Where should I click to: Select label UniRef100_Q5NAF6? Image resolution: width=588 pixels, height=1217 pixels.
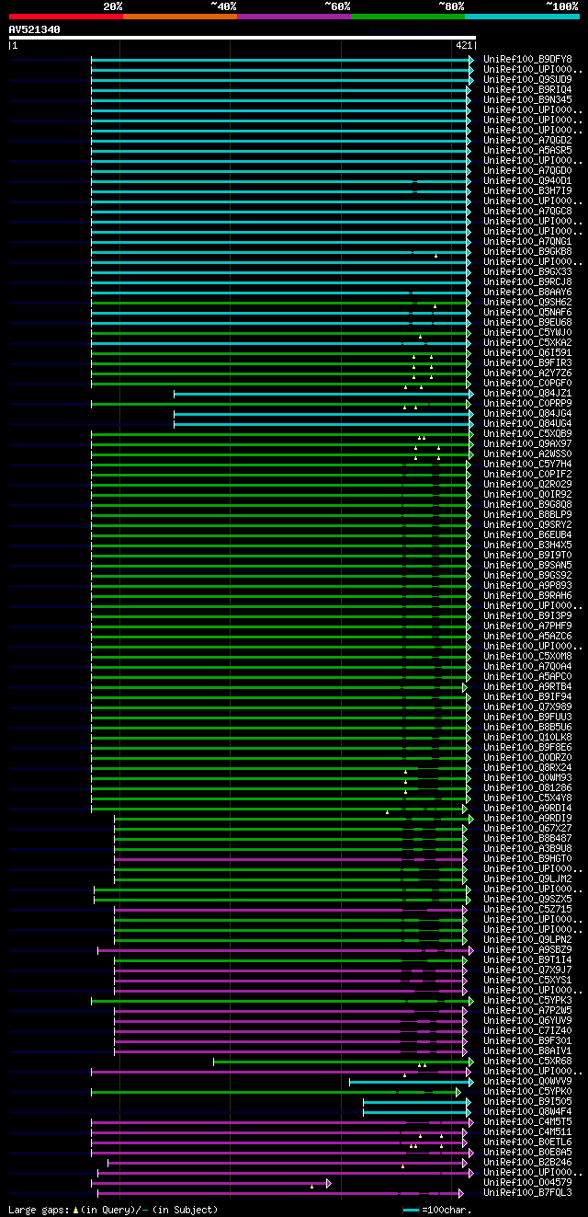tap(527, 313)
